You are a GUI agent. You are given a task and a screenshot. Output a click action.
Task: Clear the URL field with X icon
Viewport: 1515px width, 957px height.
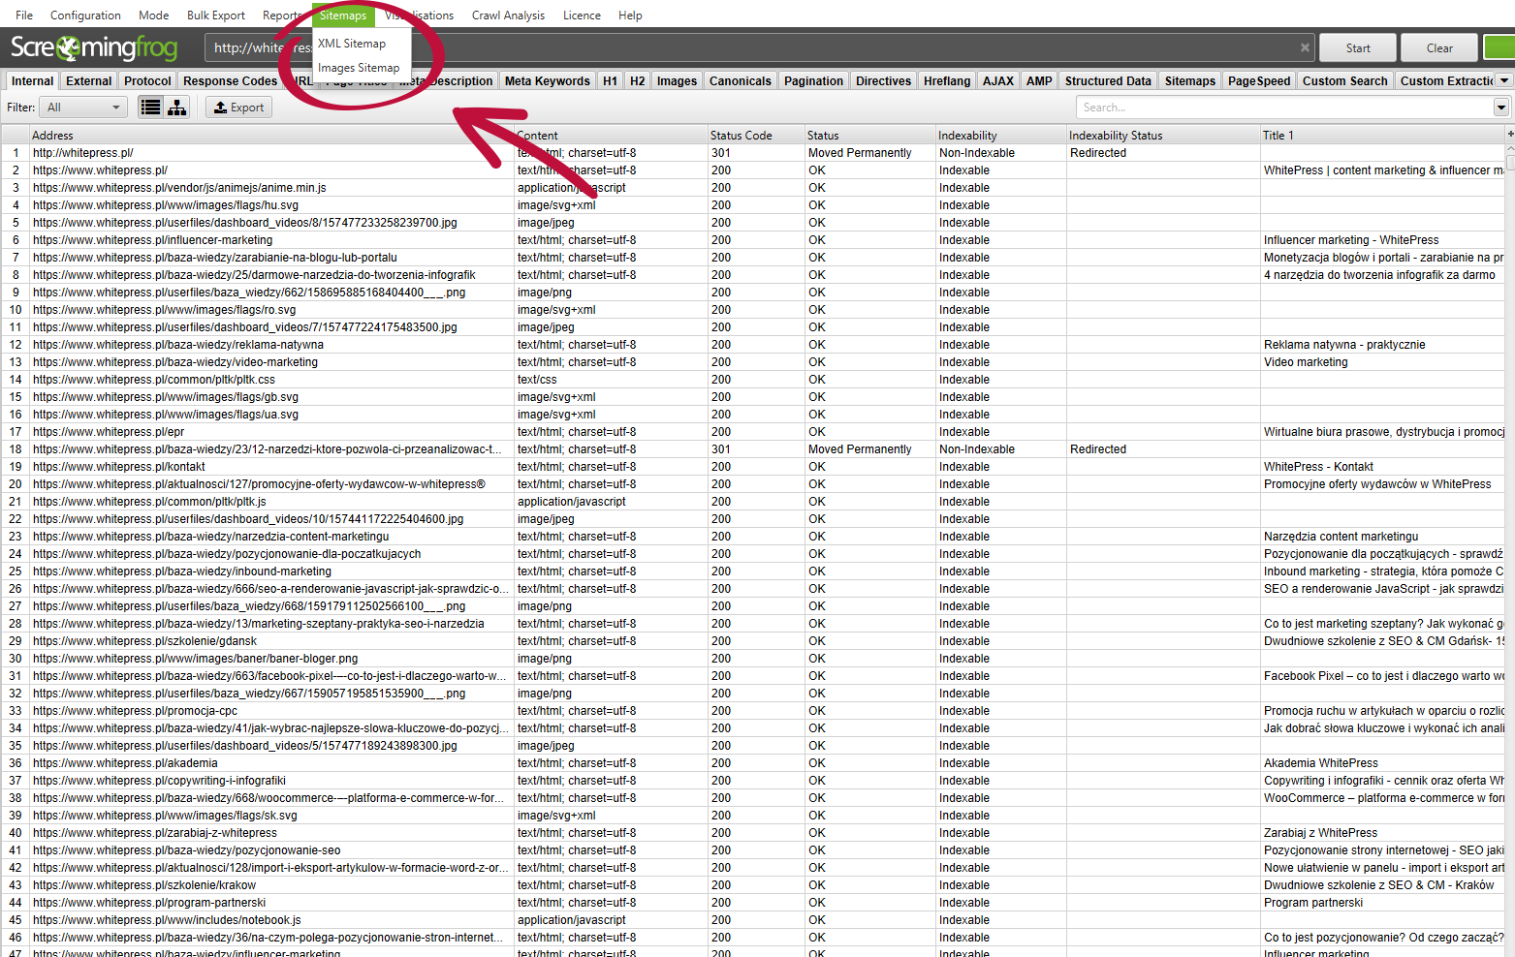[1305, 47]
